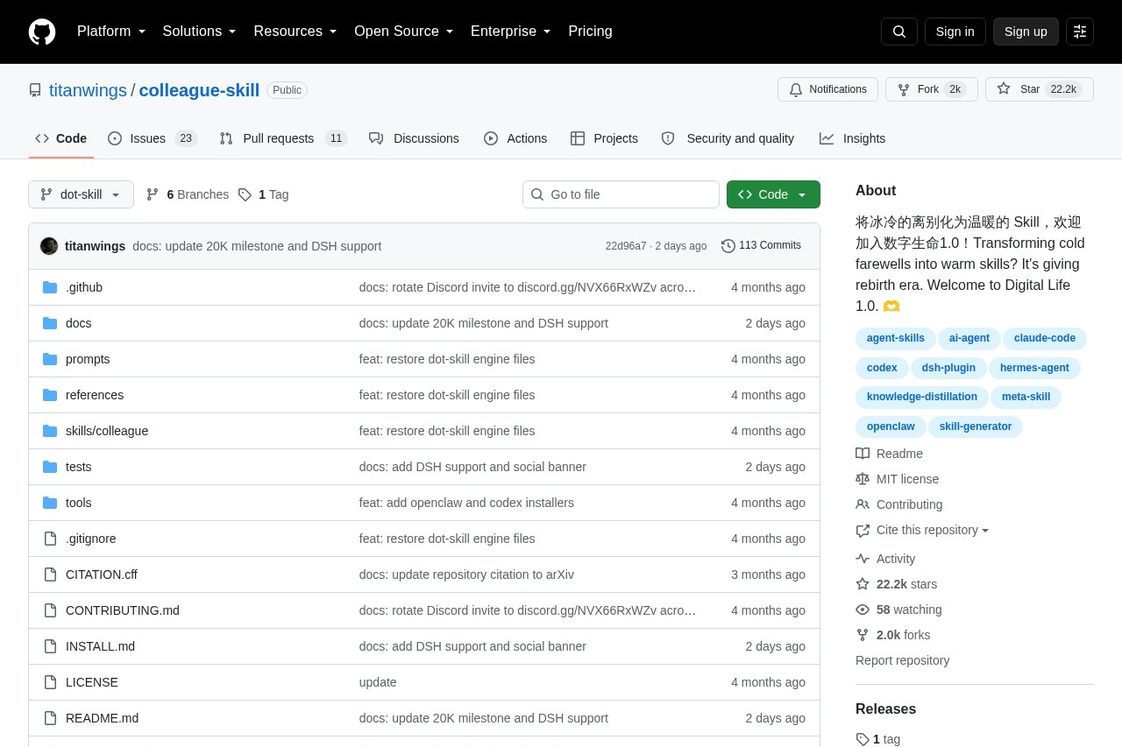Open the appearance settings icon button
This screenshot has height=747, width=1122.
click(1080, 32)
